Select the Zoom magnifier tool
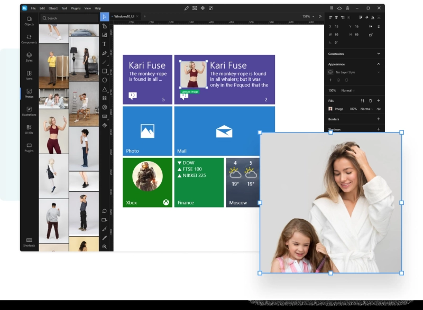423x310 pixels. pyautogui.click(x=104, y=247)
